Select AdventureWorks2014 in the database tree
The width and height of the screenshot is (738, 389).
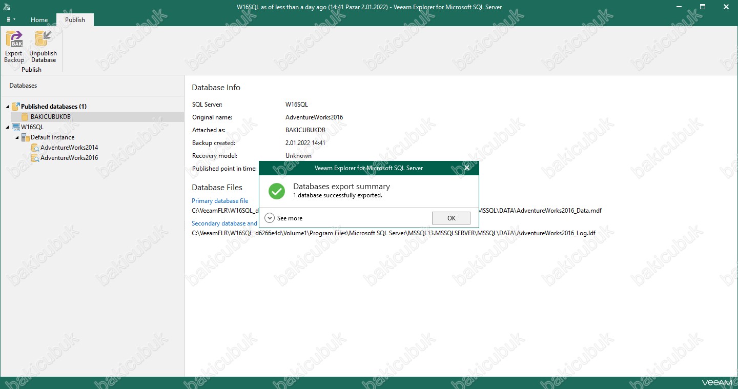[69, 148]
